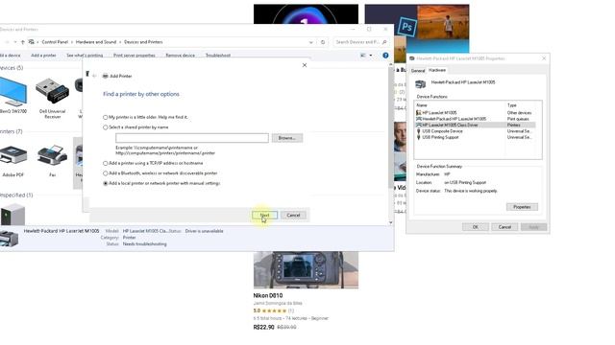Viewport: 615px width, 345px height.
Task: Select the Dell Universal Receiver device
Action: (52, 98)
